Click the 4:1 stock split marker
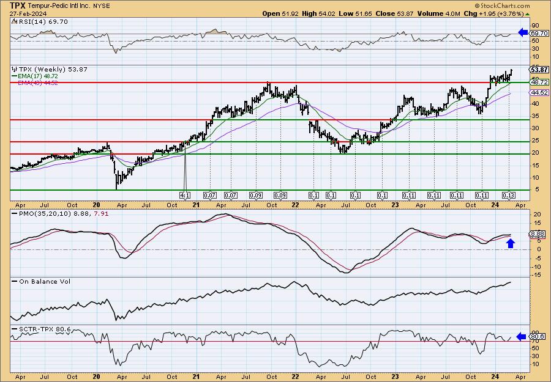This screenshot has height=382, width=551. (x=184, y=196)
